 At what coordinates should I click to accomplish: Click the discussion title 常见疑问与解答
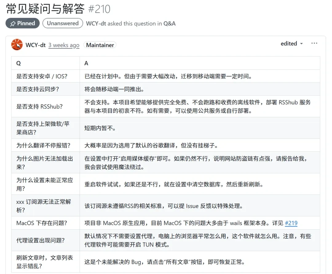[x=45, y=9]
